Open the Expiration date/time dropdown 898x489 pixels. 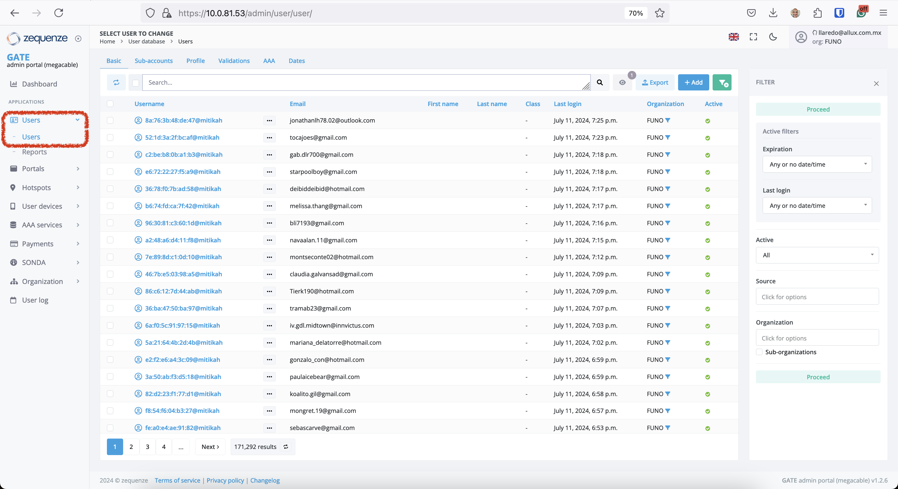pos(817,164)
